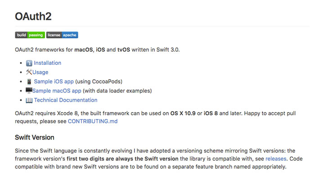Click the OAuth2 page heading
The height and width of the screenshot is (176, 324).
[x=33, y=16]
